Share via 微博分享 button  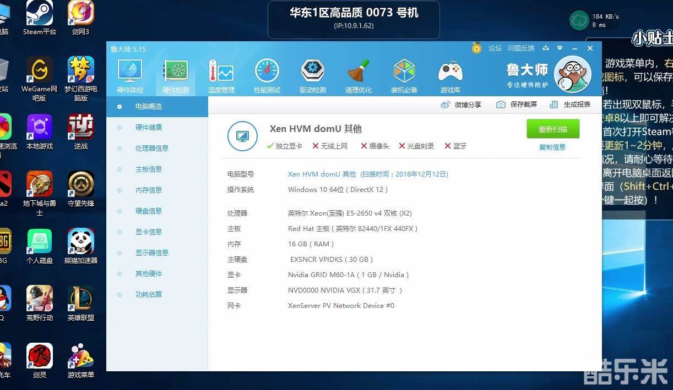pos(462,105)
